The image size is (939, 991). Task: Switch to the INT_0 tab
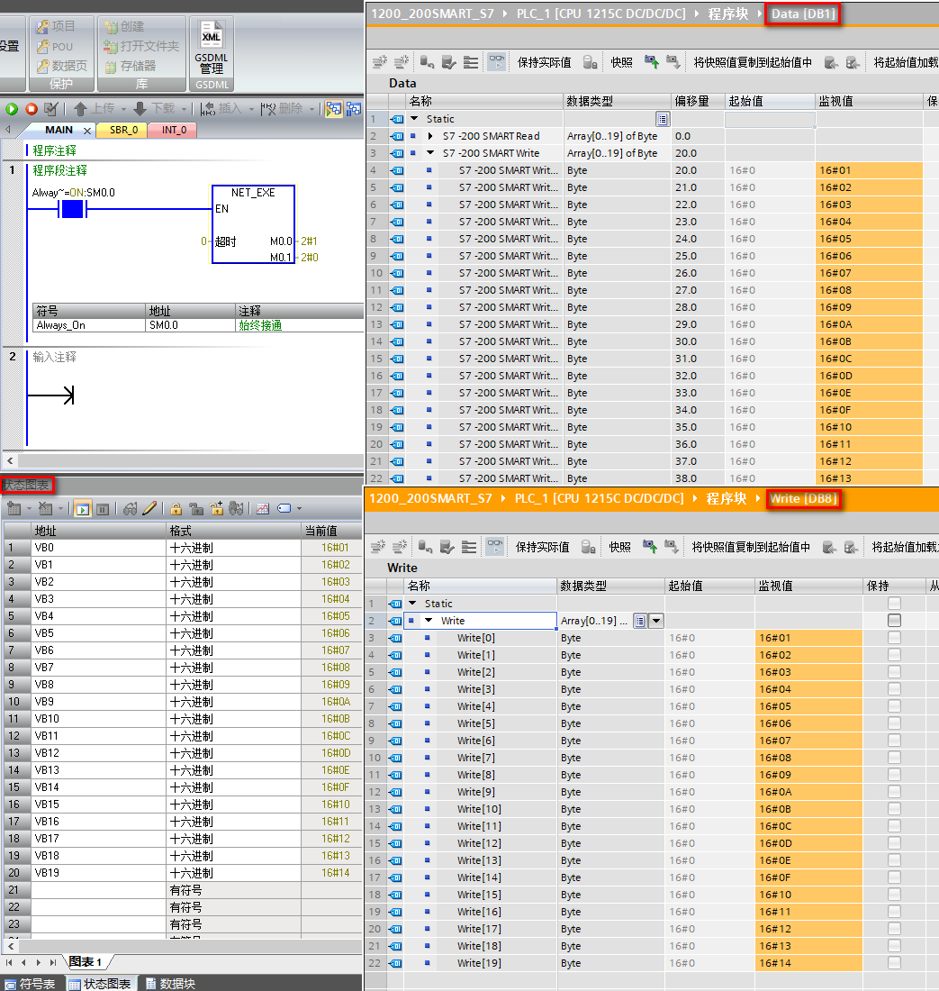[x=173, y=130]
